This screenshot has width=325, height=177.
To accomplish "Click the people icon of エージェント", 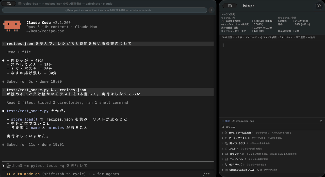I will coord(226,159).
